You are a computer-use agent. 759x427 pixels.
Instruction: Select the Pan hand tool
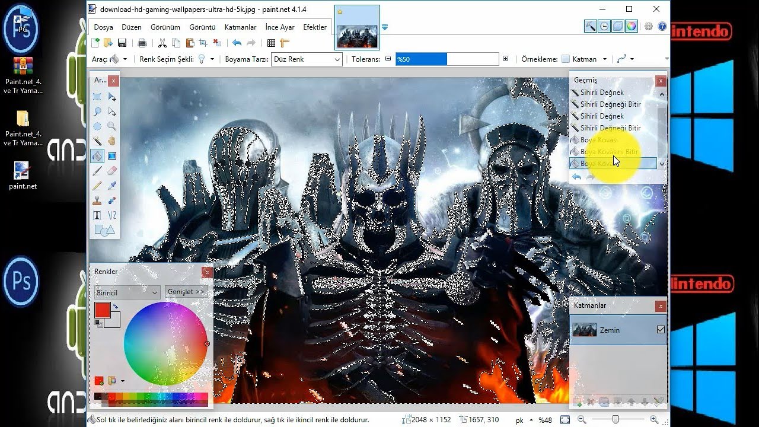(112, 141)
